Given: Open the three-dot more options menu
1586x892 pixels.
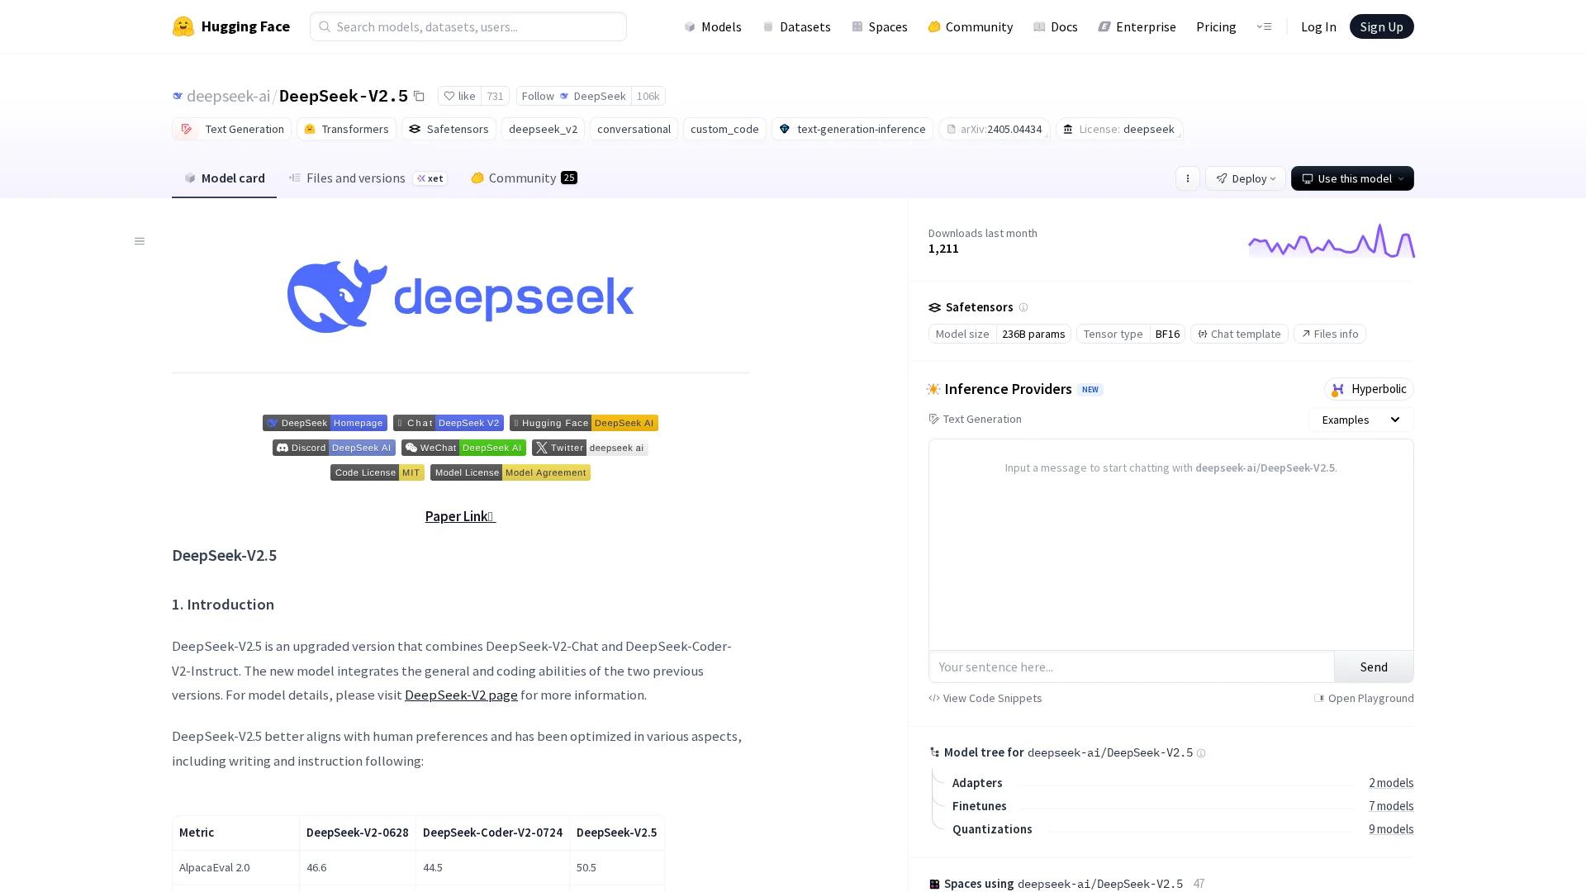Looking at the screenshot, I should pos(1187,178).
